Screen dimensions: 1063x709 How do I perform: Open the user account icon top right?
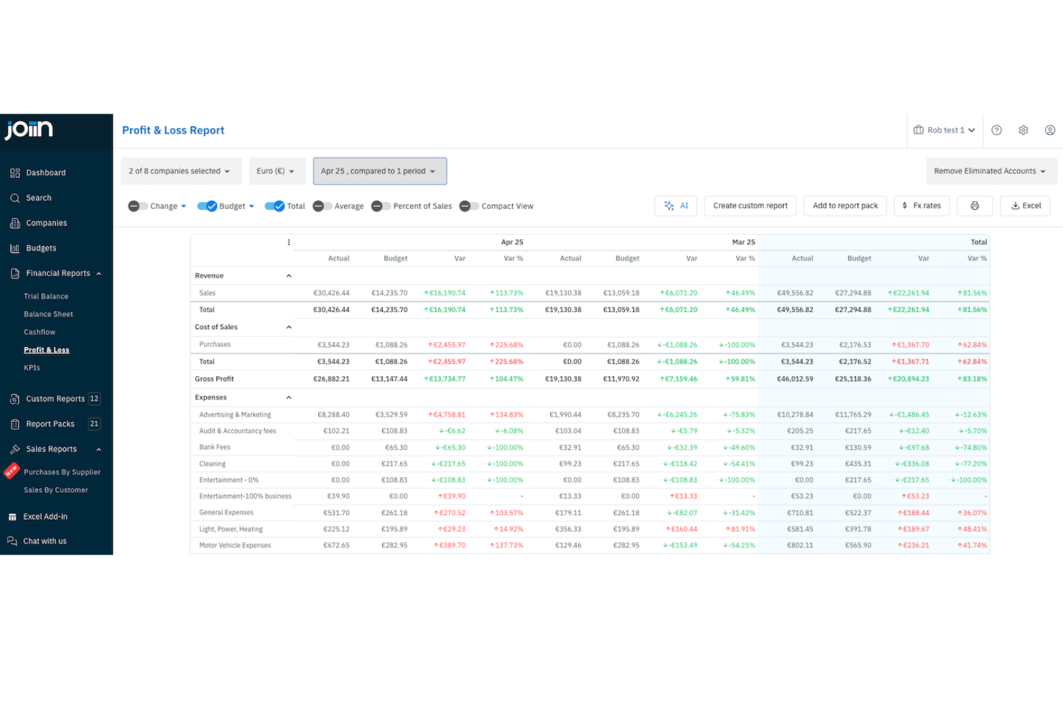(x=1049, y=130)
